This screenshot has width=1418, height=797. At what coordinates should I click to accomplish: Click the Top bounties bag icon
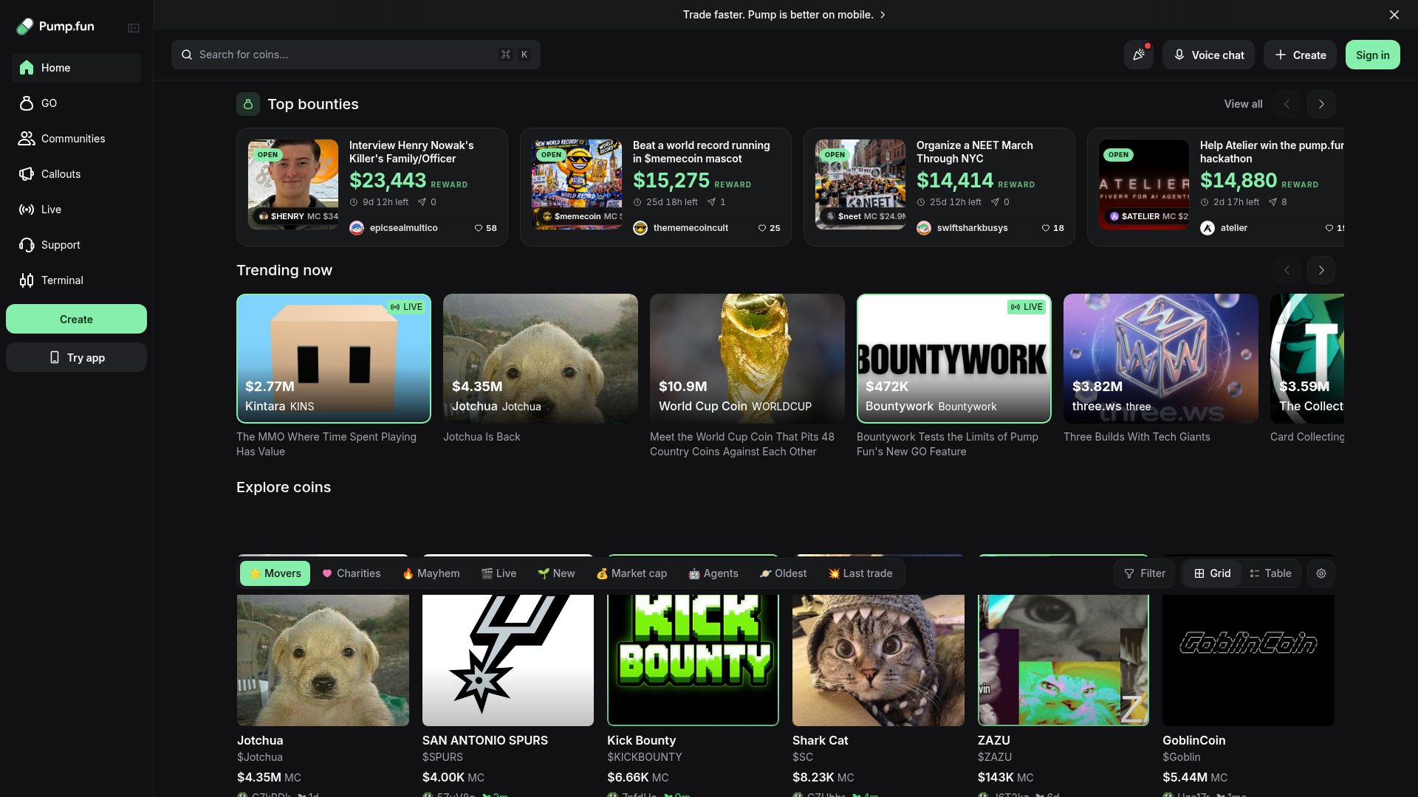248,104
